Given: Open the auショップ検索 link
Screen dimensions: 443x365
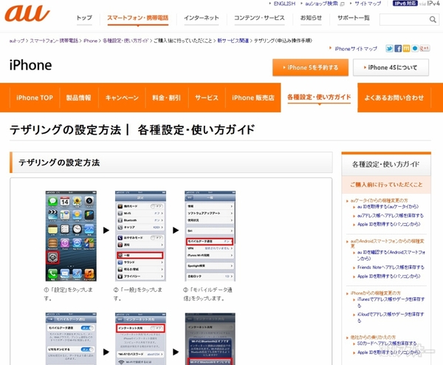Looking at the screenshot, I should click(x=321, y=4).
